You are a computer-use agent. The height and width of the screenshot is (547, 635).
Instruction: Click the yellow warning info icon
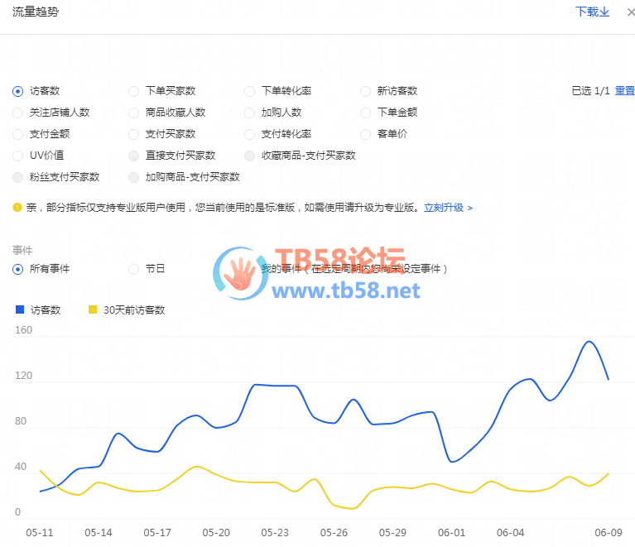pos(17,208)
